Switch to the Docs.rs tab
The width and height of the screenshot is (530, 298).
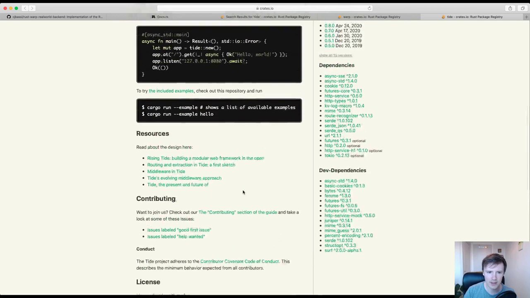(160, 17)
